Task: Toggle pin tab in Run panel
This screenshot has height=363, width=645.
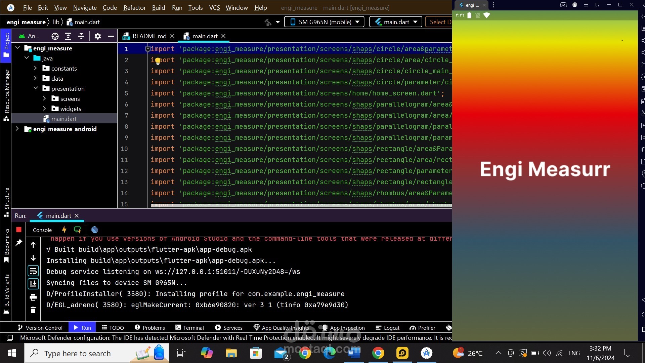Action: pyautogui.click(x=19, y=243)
